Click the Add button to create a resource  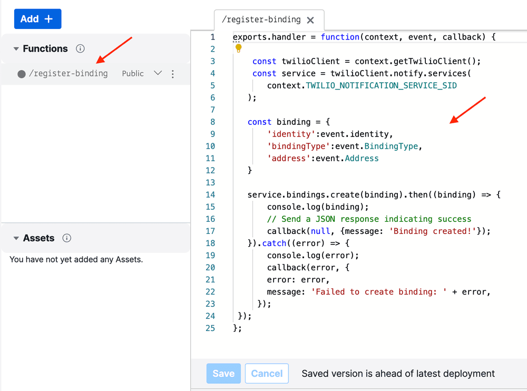(x=37, y=18)
